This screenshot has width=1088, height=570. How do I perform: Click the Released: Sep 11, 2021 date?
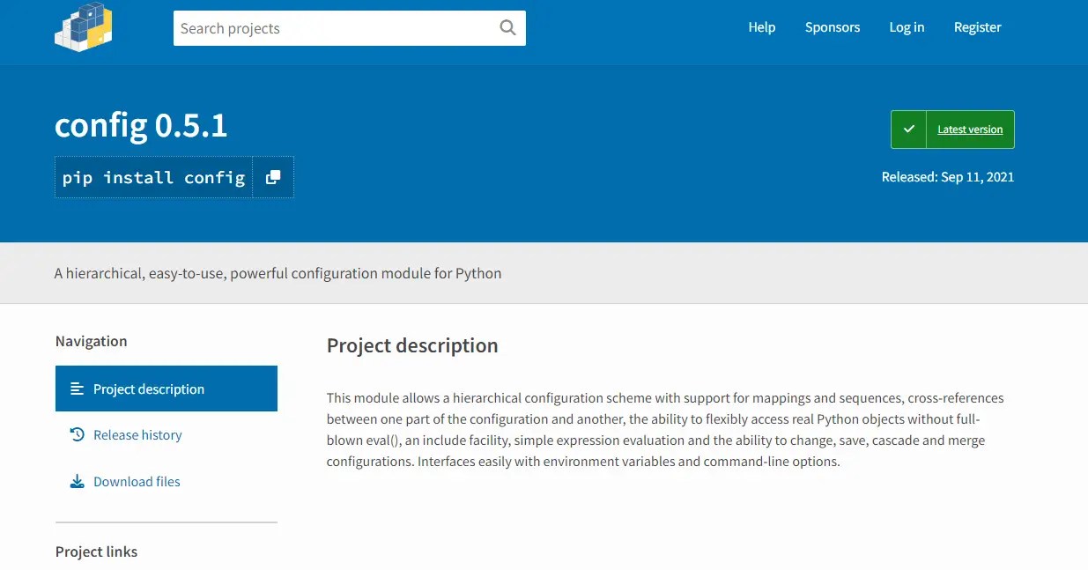tap(948, 177)
